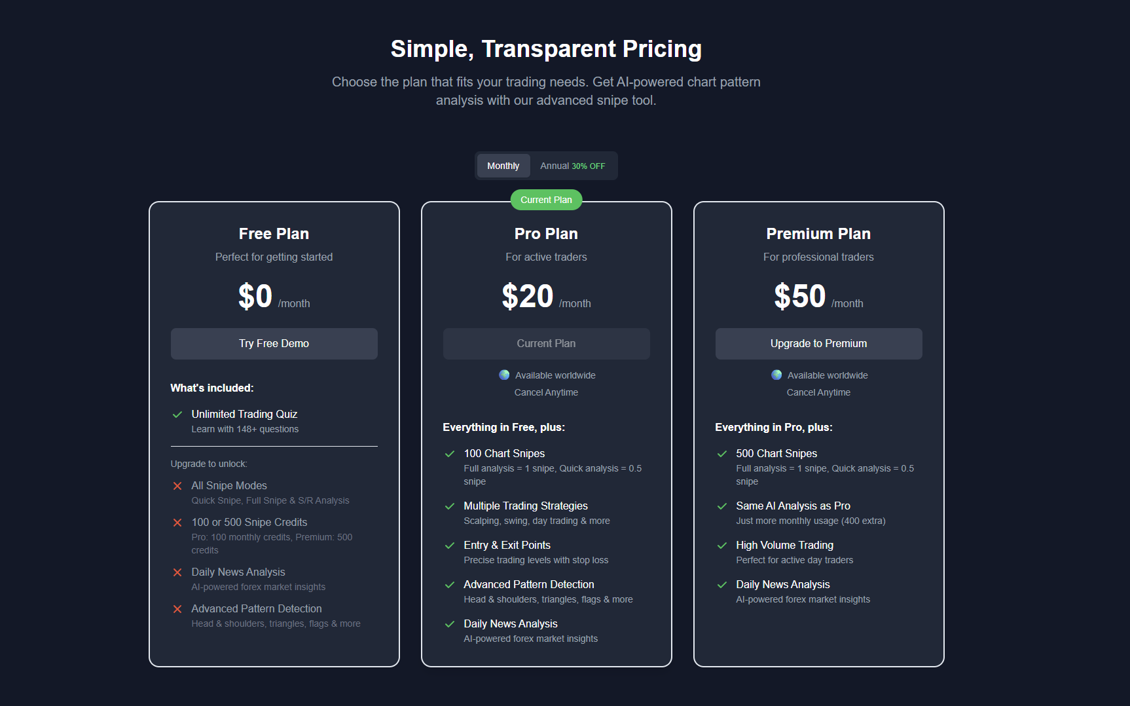Click Try Free Demo on the Free Plan
The height and width of the screenshot is (706, 1130).
[x=274, y=343]
